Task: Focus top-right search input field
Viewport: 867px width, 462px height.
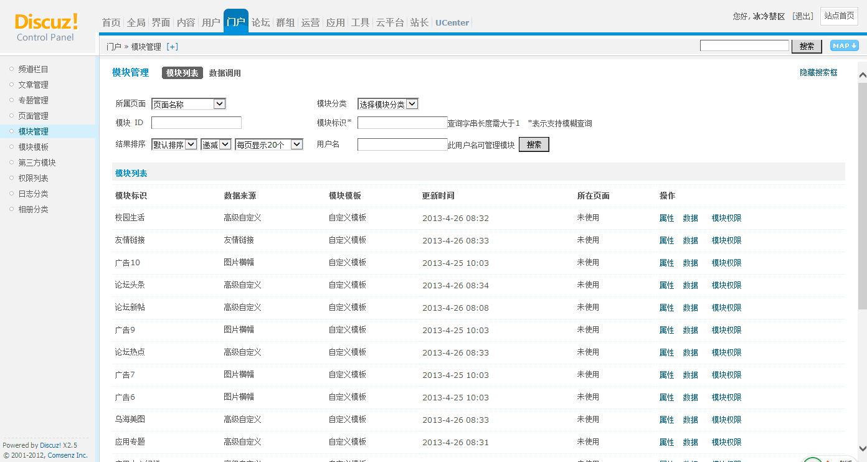Action: [744, 45]
